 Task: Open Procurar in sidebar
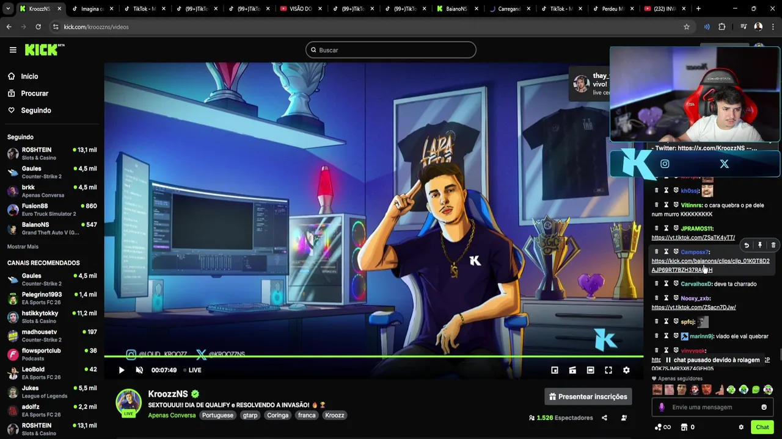[x=34, y=93]
